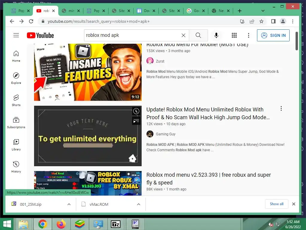Switch to the second Pop tab
The width and height of the screenshot is (306, 230).
point(94,11)
